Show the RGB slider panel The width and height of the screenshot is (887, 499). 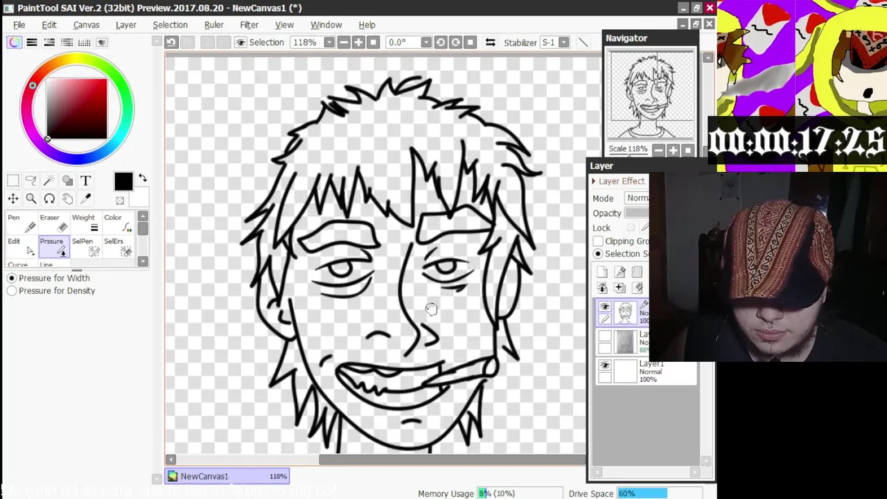point(32,42)
